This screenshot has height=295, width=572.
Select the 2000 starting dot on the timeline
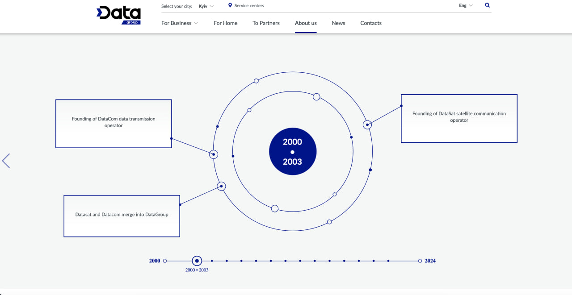click(x=164, y=260)
